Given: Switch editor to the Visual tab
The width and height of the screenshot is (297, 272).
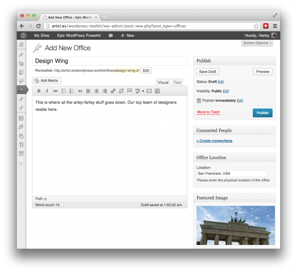Looking at the screenshot, I should click(x=163, y=82).
